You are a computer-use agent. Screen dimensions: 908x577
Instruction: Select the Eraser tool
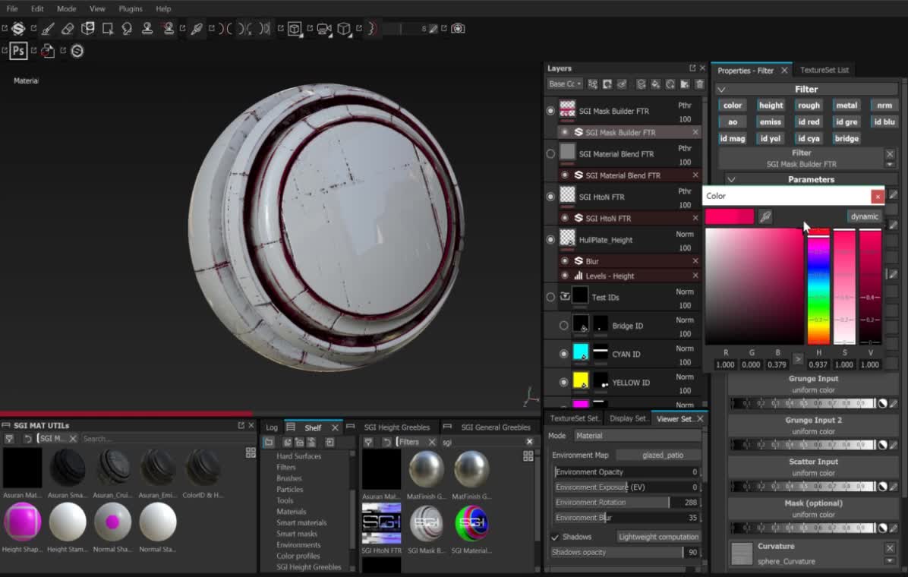pyautogui.click(x=68, y=28)
